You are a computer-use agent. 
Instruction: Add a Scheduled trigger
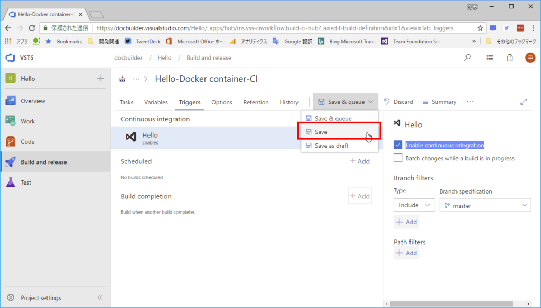click(360, 161)
